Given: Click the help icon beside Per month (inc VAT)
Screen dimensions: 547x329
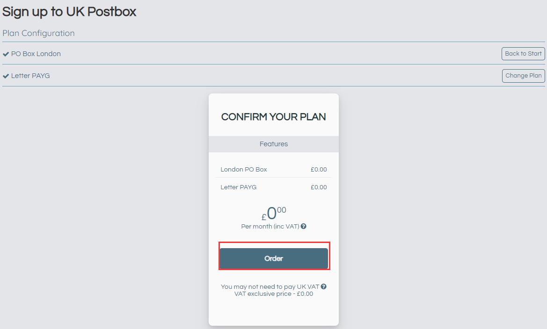Looking at the screenshot, I should [x=304, y=226].
